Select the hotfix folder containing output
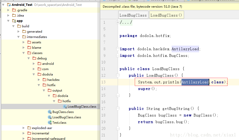This screenshot has height=140, width=239. [x=51, y=85]
